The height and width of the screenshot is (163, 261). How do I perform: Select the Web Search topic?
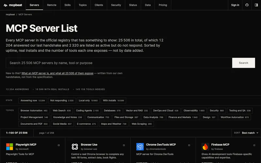coord(62,111)
